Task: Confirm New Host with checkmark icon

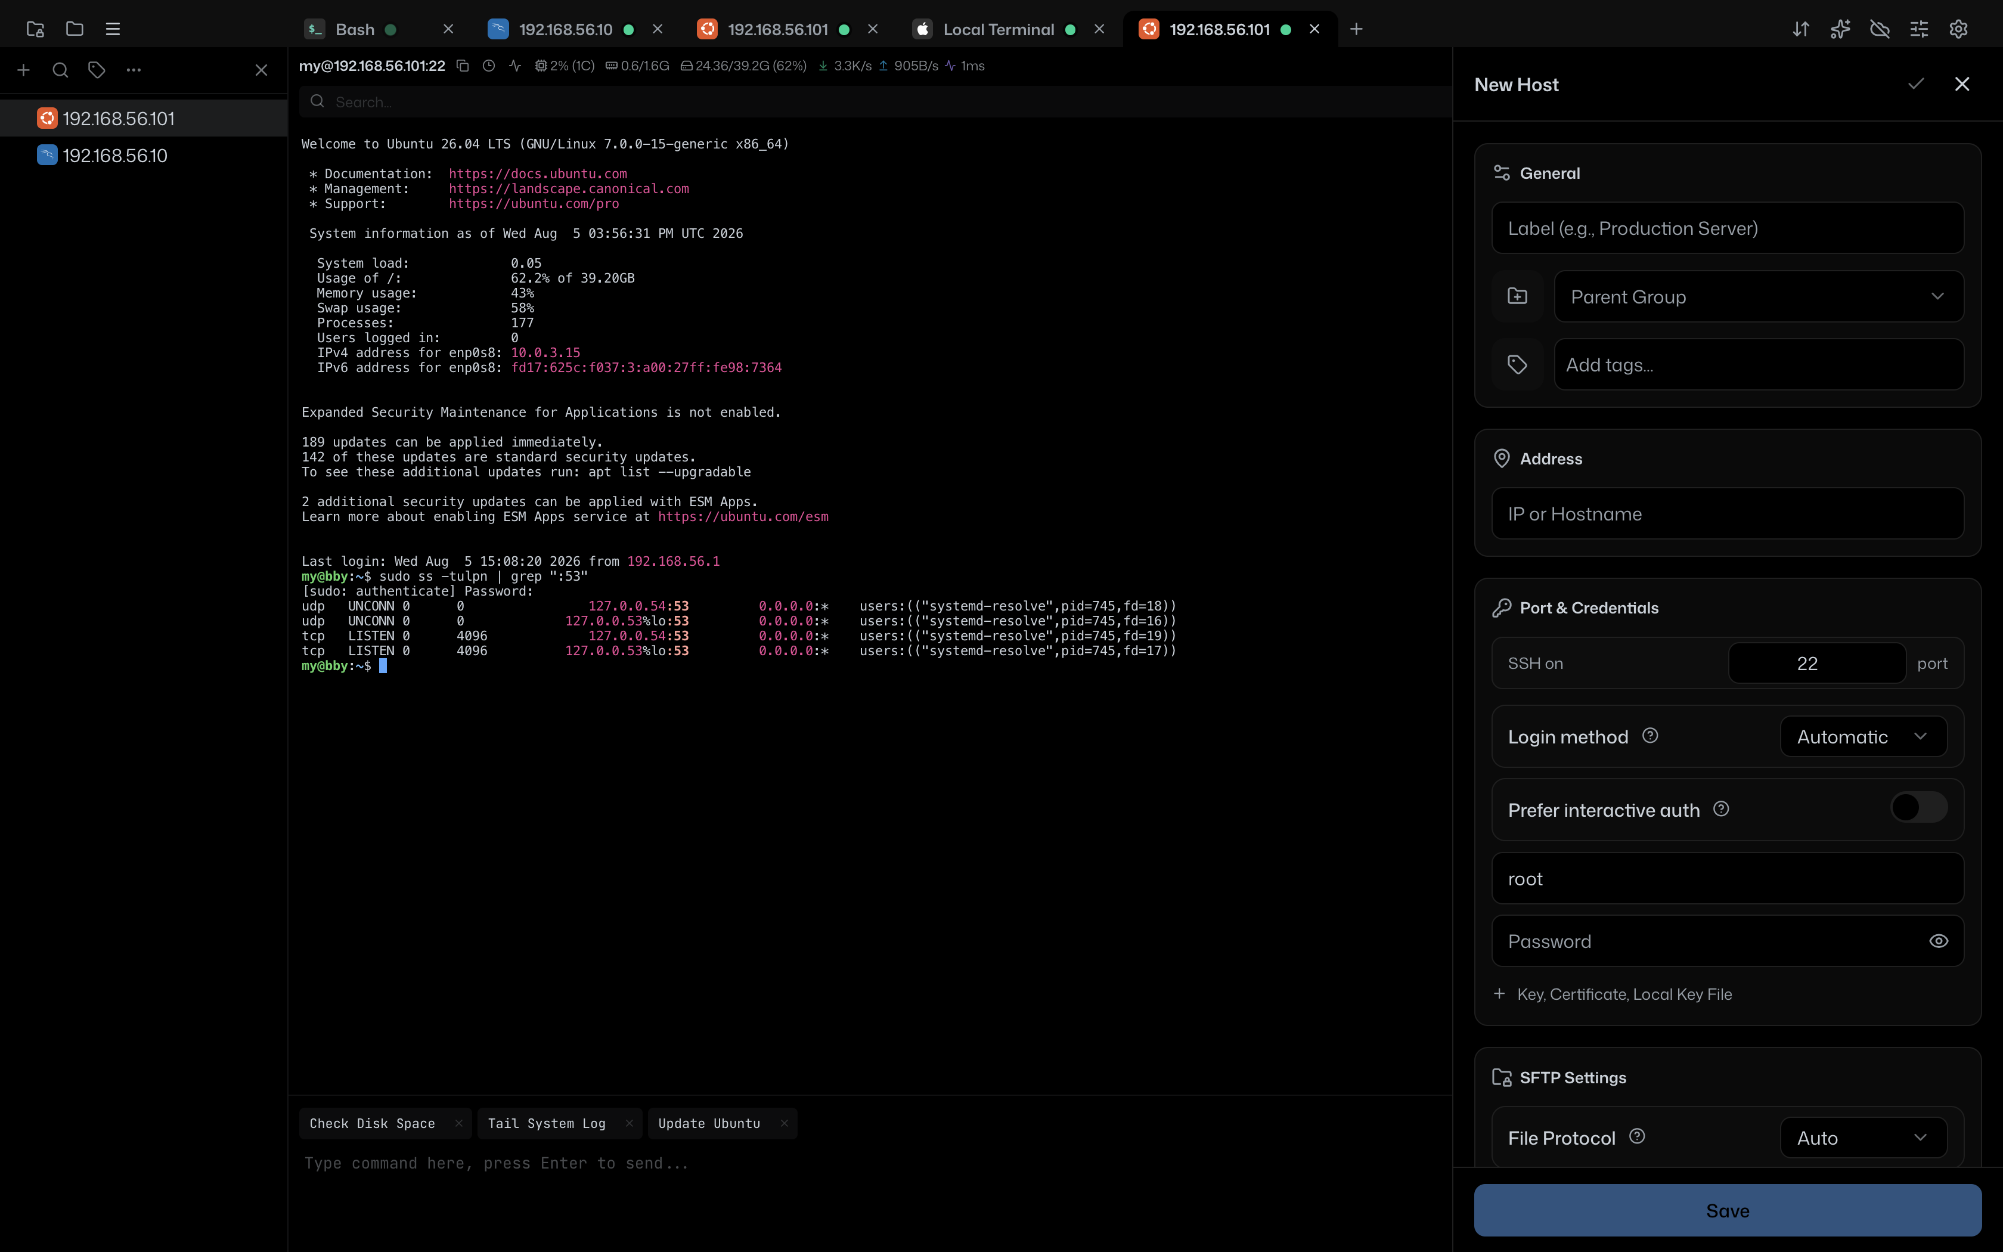Action: 1916,83
